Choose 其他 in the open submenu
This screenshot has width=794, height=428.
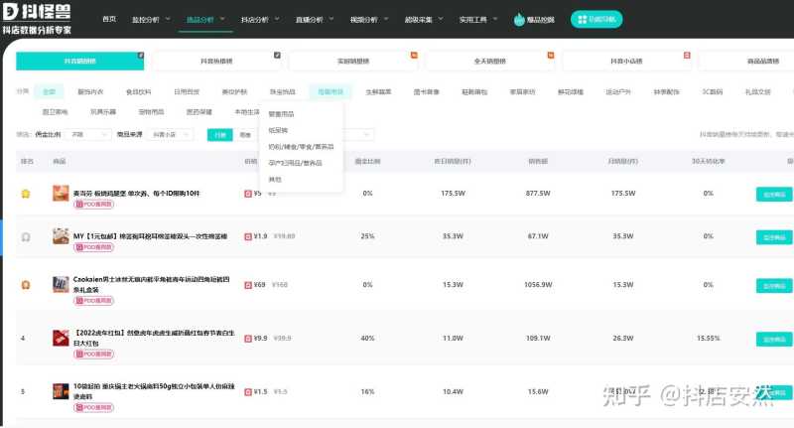click(x=275, y=180)
